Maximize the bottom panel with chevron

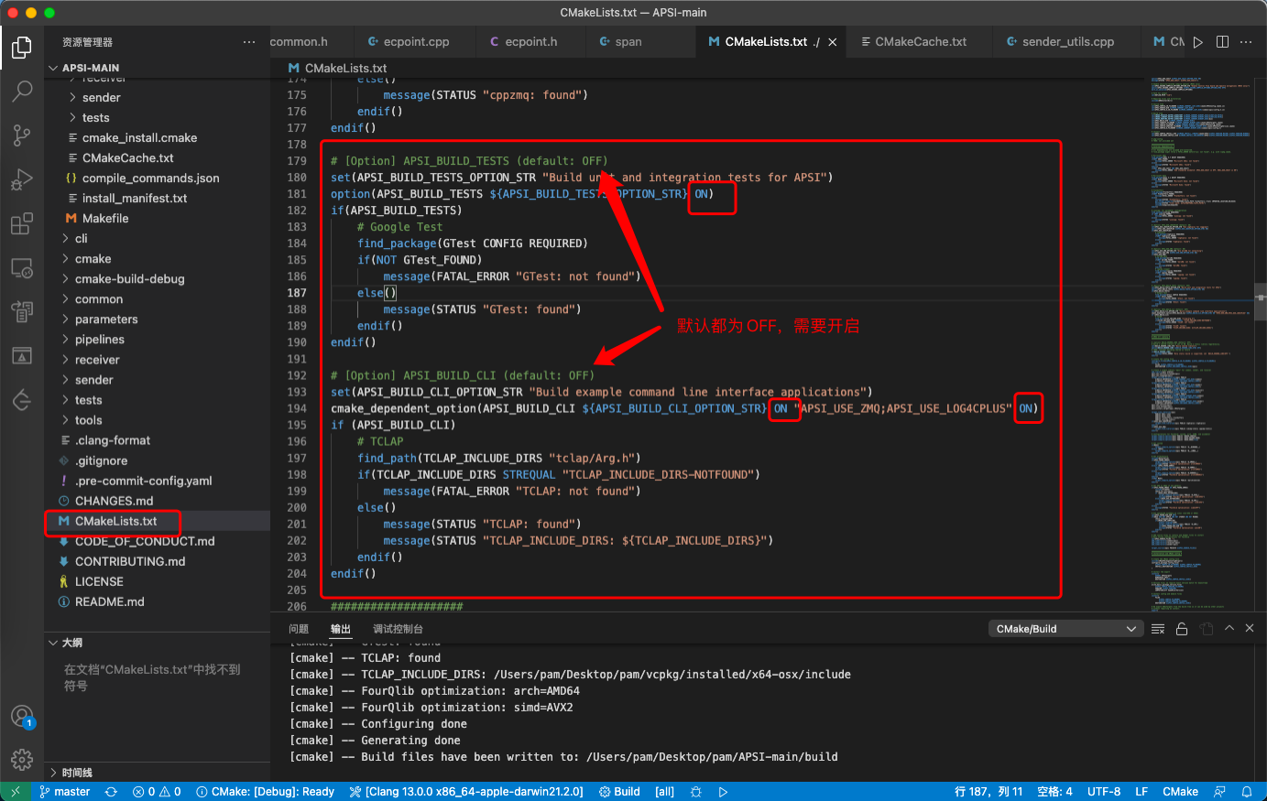coord(1229,629)
